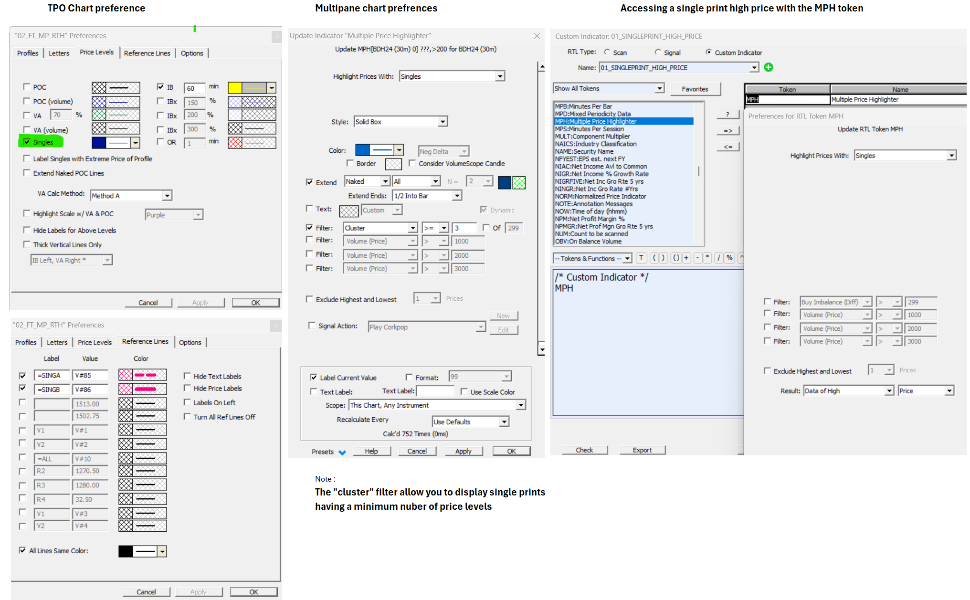Open the Style Solid Box dropdown

[401, 122]
